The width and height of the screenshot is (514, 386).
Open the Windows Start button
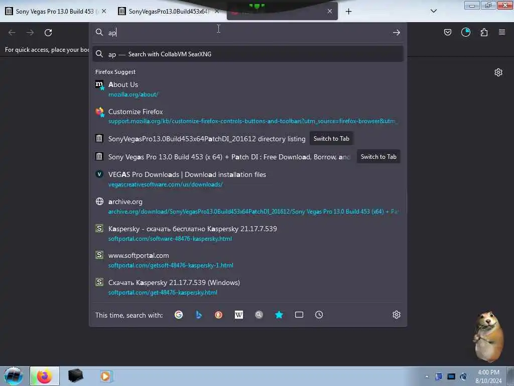(13, 376)
